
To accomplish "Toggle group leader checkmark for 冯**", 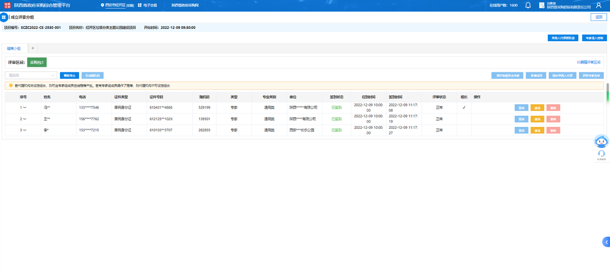I will [464, 108].
